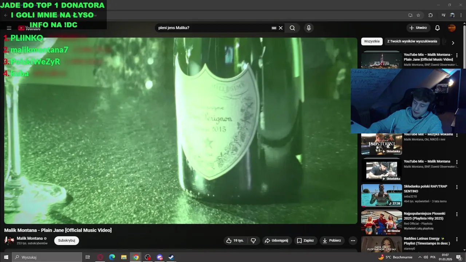
Task: Open Malik Montana channel avatar
Action: (9, 241)
